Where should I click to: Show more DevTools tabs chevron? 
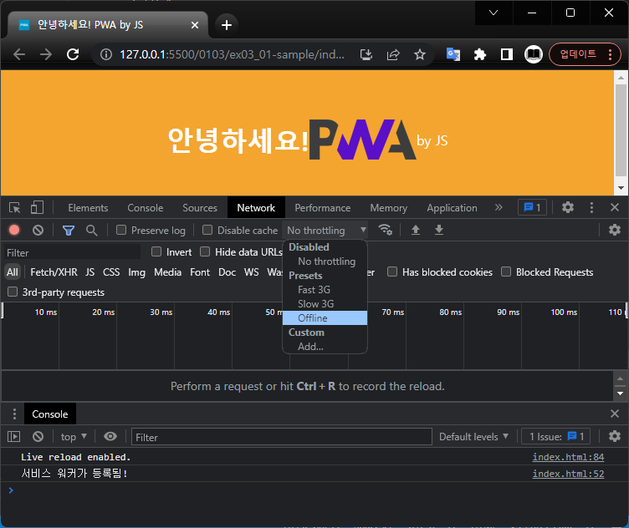point(499,207)
